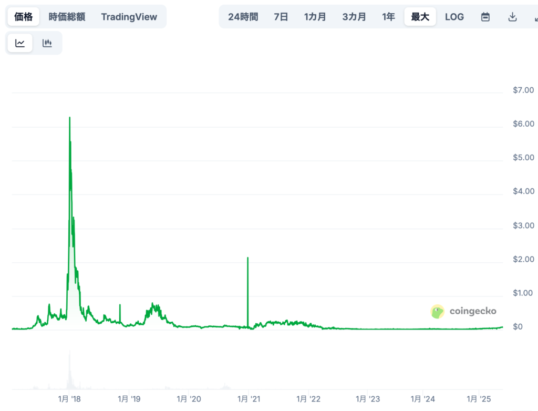Open the TradingView tab
538x411 pixels.
(129, 16)
